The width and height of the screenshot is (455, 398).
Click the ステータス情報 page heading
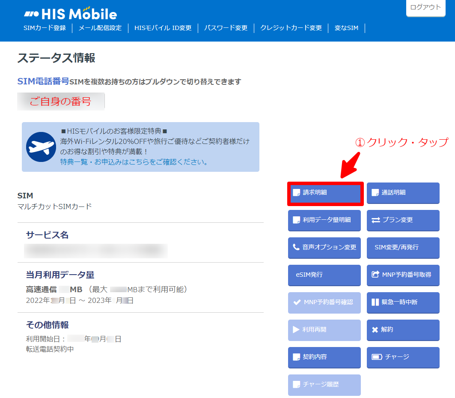point(57,58)
